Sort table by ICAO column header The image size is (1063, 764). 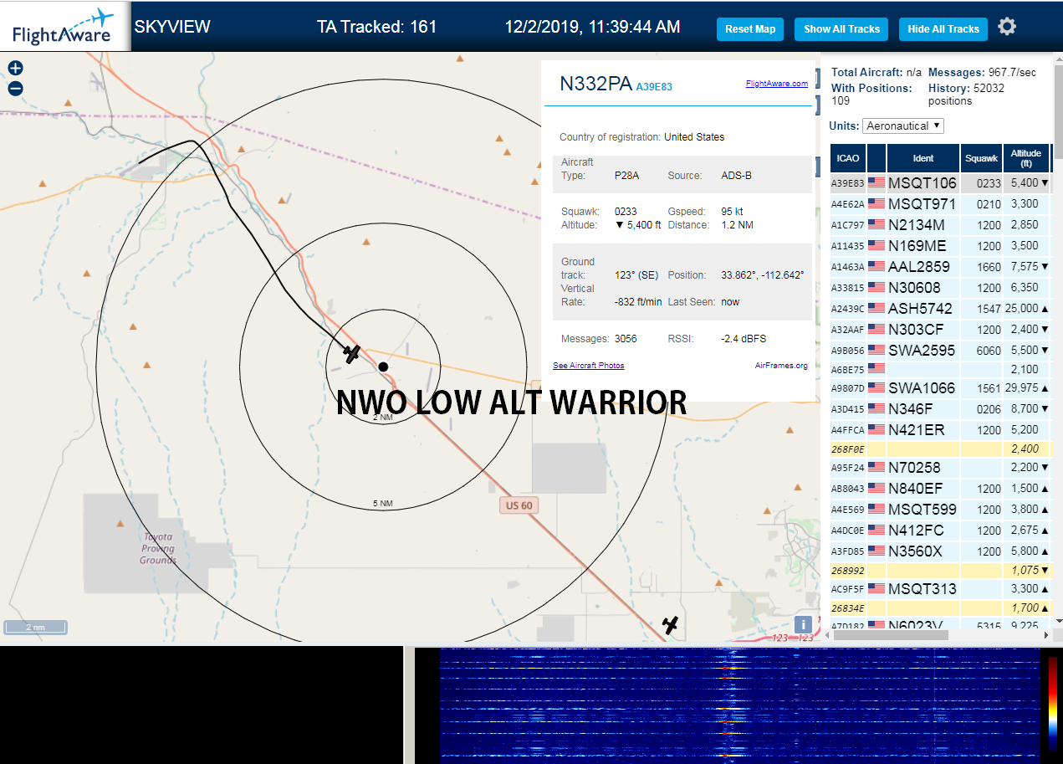(848, 158)
